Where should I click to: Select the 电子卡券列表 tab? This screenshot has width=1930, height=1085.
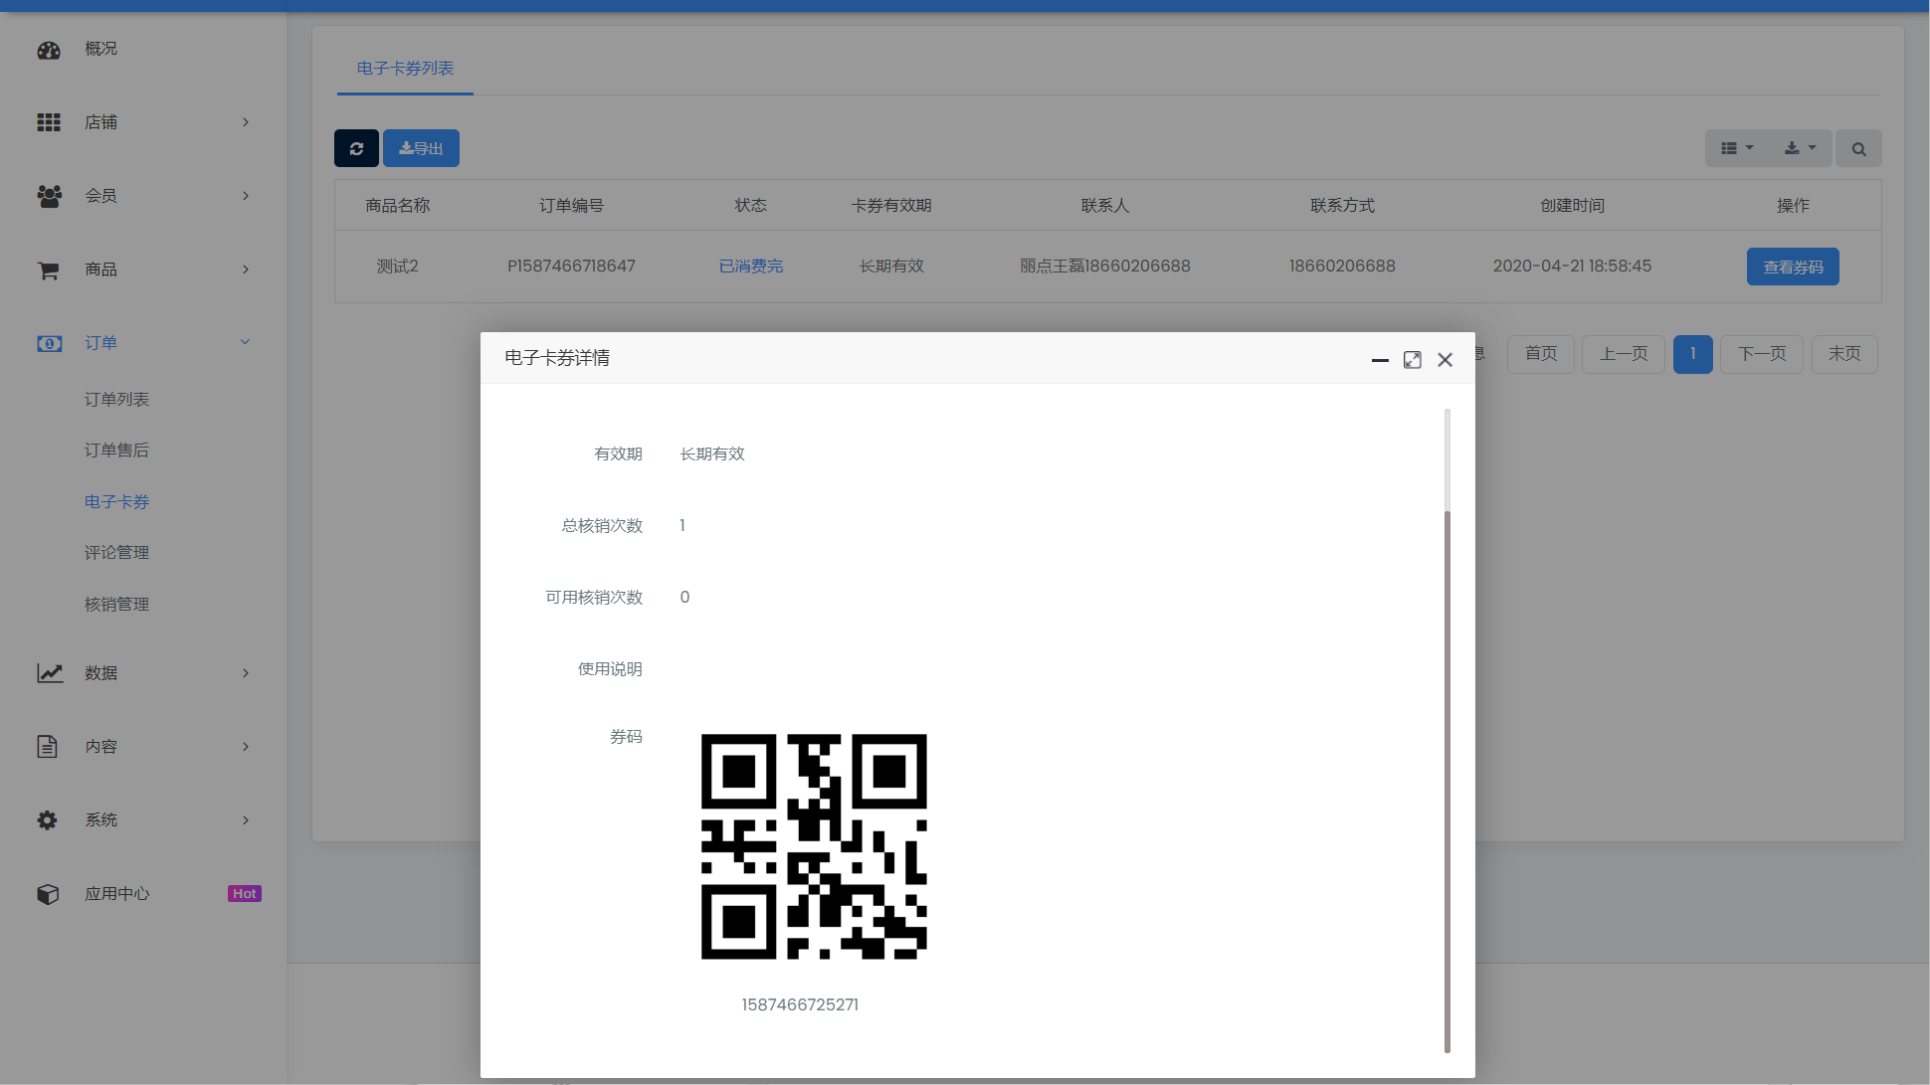pyautogui.click(x=405, y=69)
